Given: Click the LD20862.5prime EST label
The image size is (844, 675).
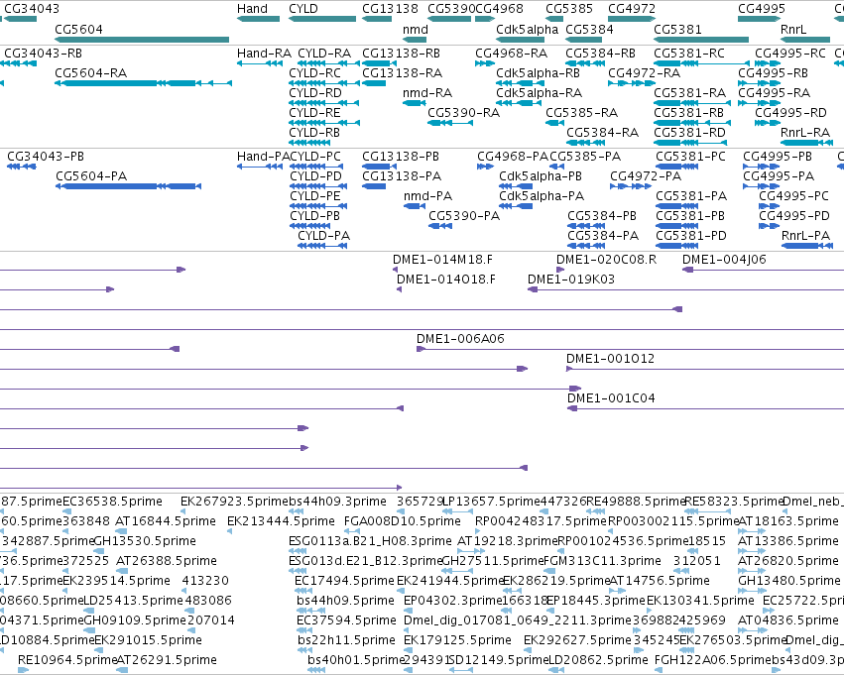Looking at the screenshot, I should [x=598, y=659].
